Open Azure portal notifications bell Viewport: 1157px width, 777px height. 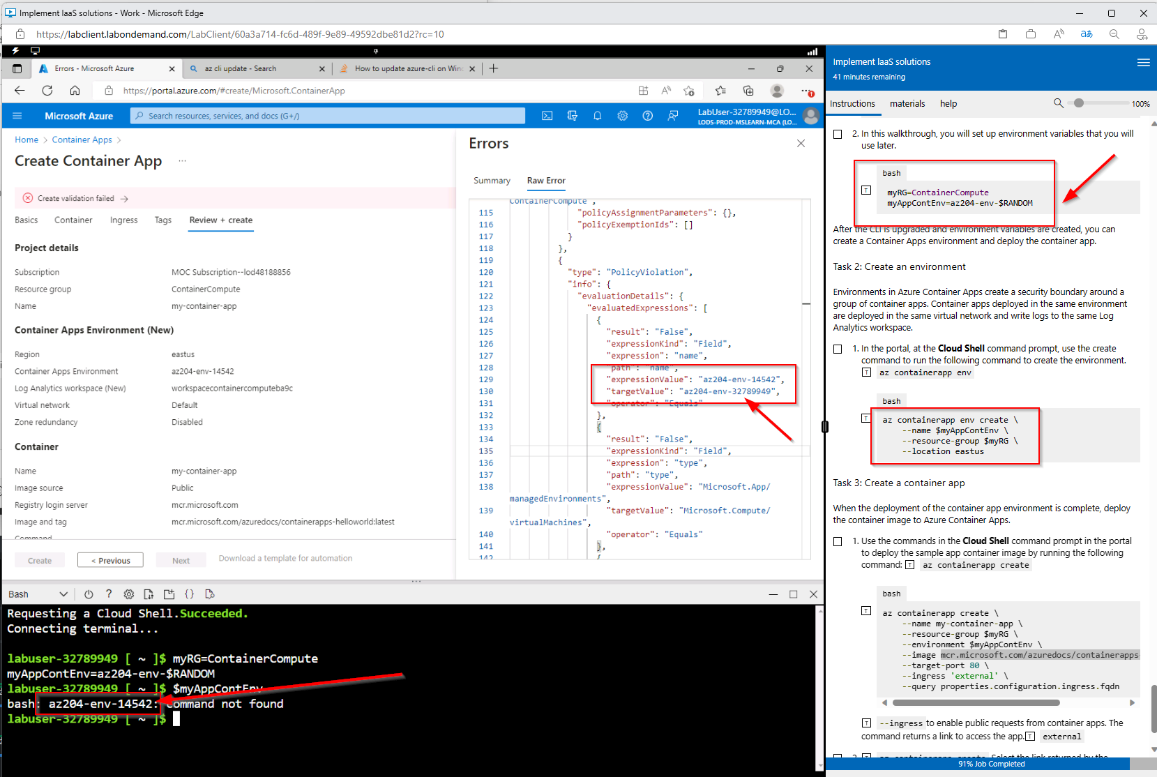(597, 116)
